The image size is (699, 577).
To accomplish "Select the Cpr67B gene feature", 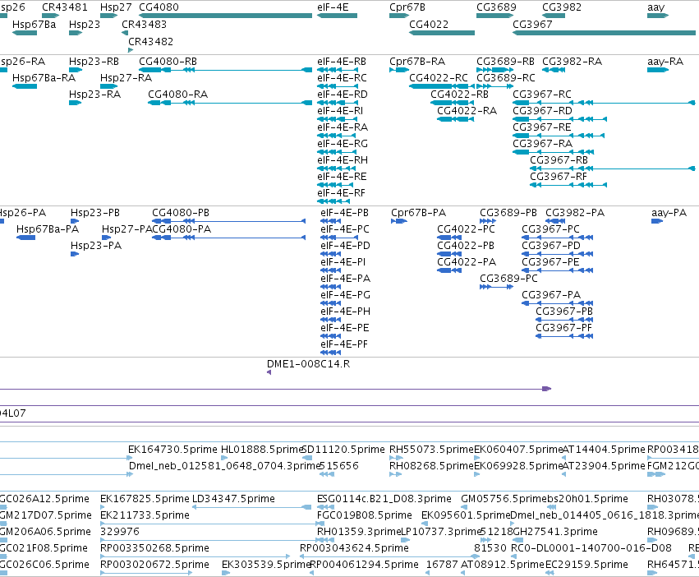I will pos(398,16).
